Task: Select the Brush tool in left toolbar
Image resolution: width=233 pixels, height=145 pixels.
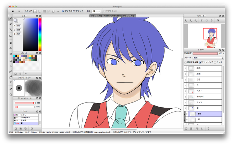Action: point(11,19)
